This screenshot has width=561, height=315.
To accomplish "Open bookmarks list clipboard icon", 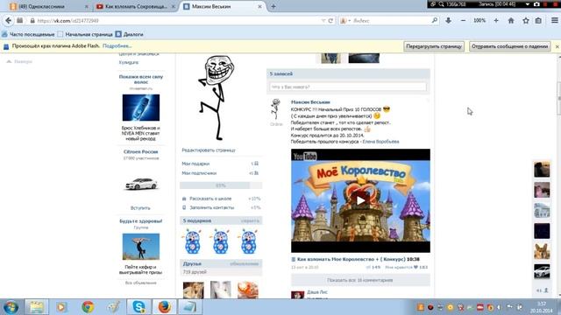I will pyautogui.click(x=538, y=21).
